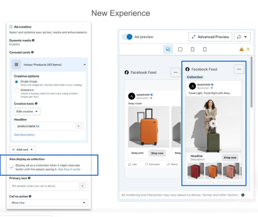The height and width of the screenshot is (217, 258).
Task: Click the Indoor Products catalog grid icon
Action: click(x=16, y=64)
